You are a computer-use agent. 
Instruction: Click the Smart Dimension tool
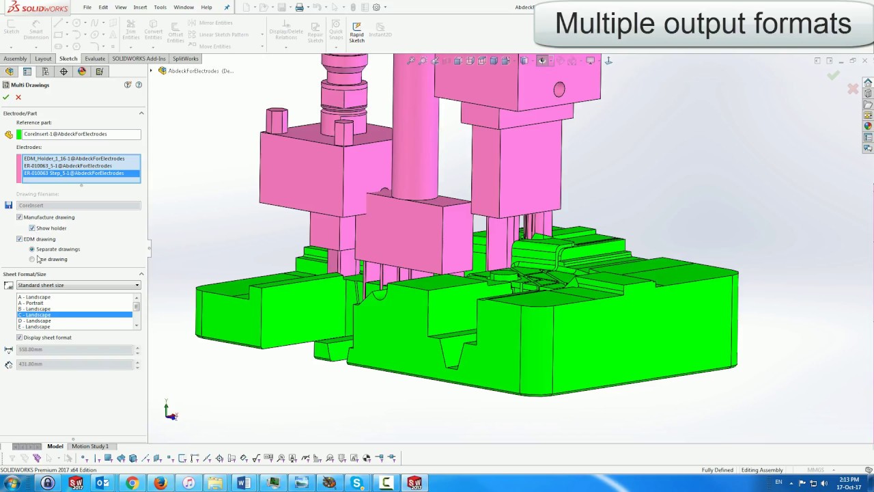click(x=36, y=31)
